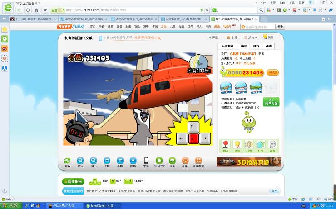
Task: Open the green clock sidebar icon
Action: pyautogui.click(x=5, y=38)
